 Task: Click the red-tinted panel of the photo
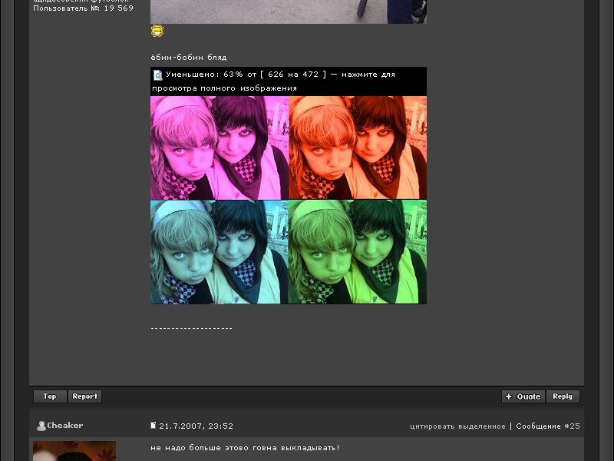click(x=358, y=148)
